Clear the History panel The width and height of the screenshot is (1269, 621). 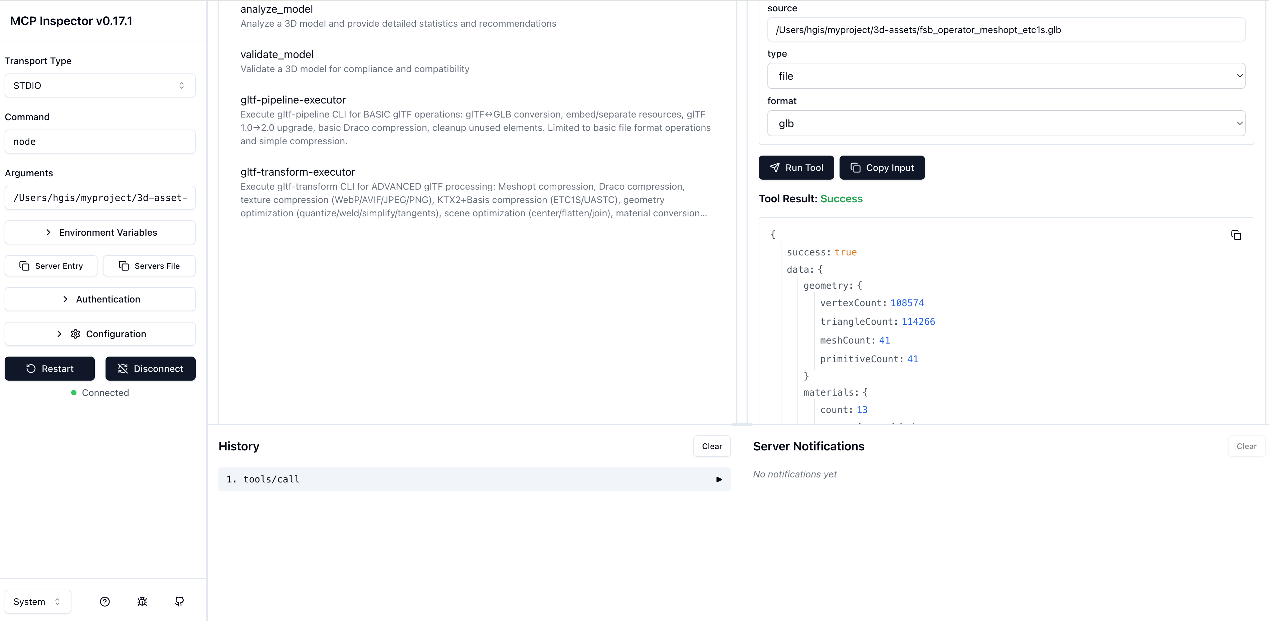click(711, 446)
